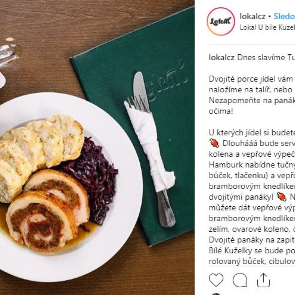Click the caption line U kterých jídel

[x=252, y=133]
